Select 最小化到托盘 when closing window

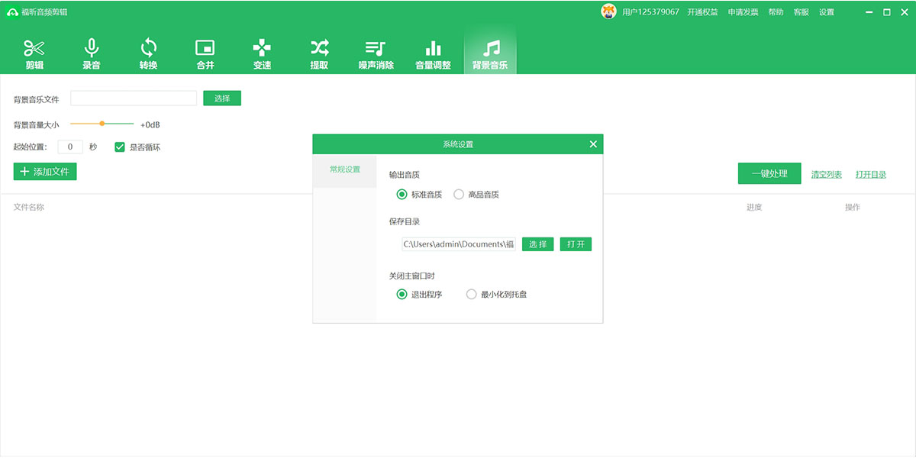pos(472,294)
